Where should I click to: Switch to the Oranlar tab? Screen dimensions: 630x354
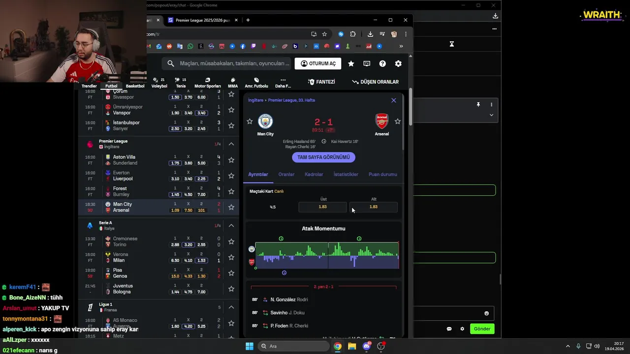click(x=286, y=174)
